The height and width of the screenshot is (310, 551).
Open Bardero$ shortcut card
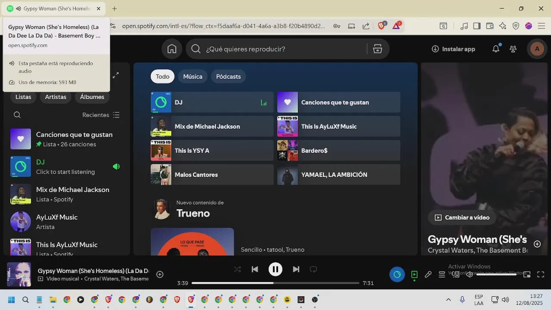(339, 151)
